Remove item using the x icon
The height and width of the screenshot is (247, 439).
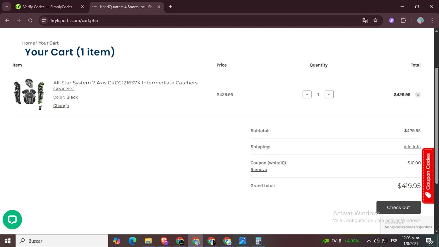coord(418,95)
